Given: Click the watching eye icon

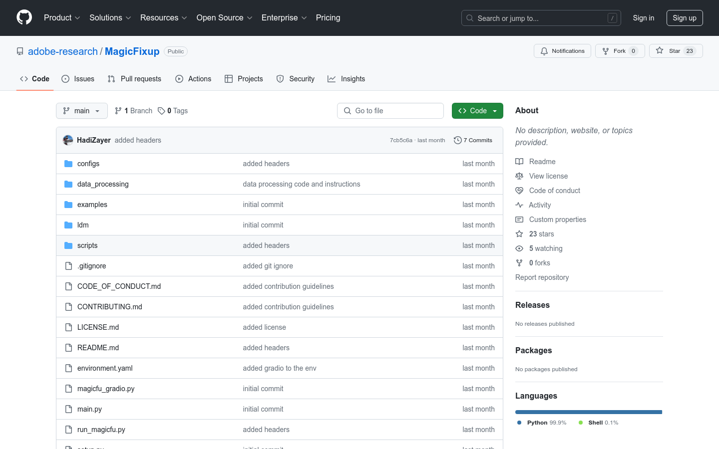Looking at the screenshot, I should (519, 248).
